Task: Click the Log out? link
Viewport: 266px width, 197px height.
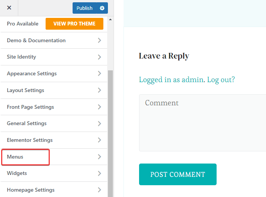Action: [x=221, y=79]
